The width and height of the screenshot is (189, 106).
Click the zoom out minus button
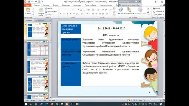144,100
